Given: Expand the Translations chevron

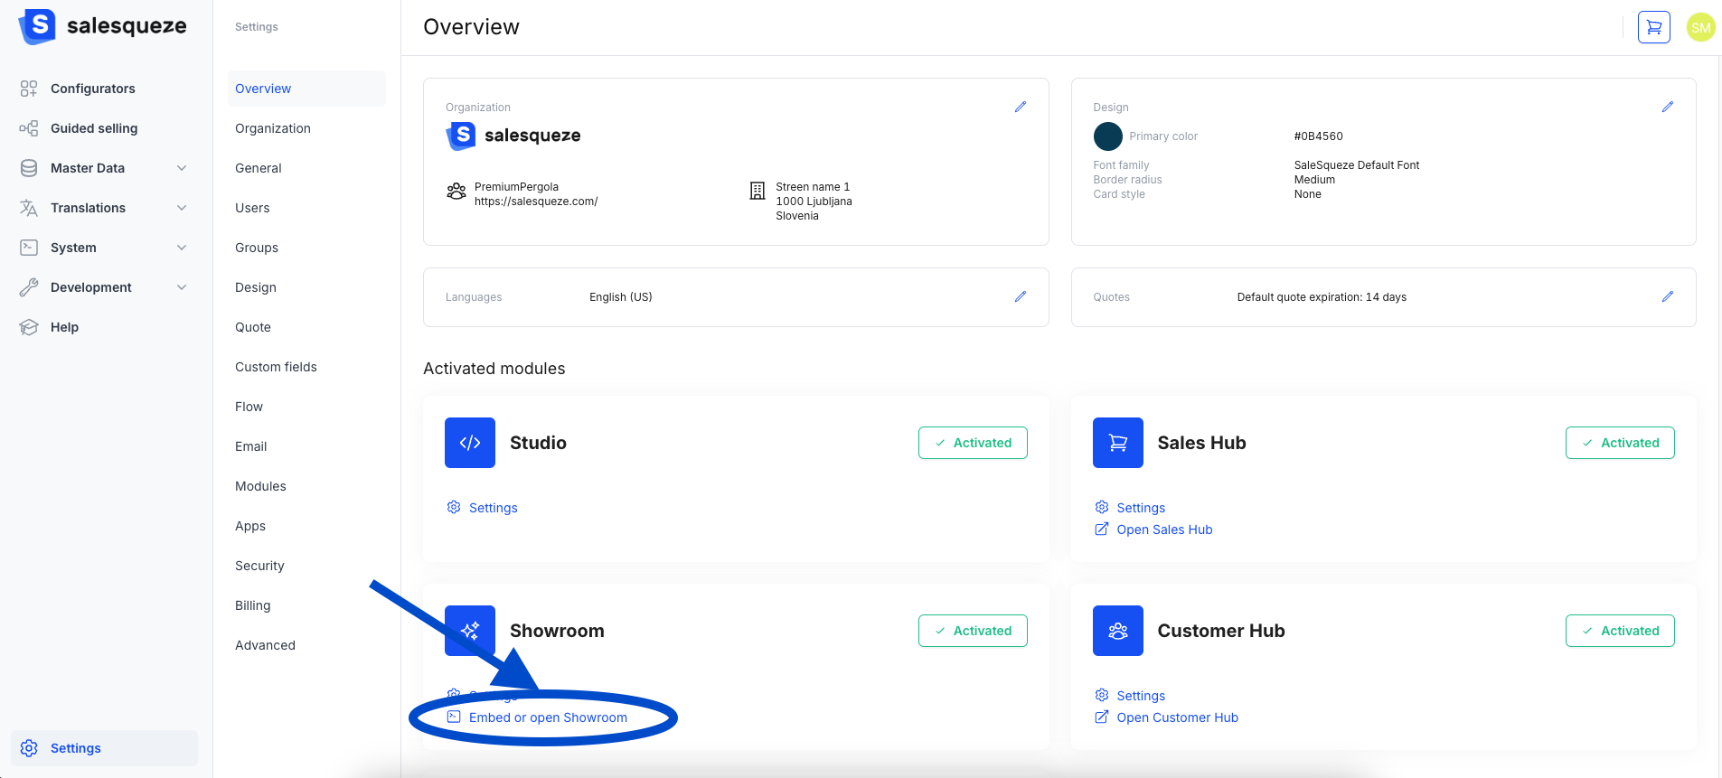Looking at the screenshot, I should [x=182, y=208].
